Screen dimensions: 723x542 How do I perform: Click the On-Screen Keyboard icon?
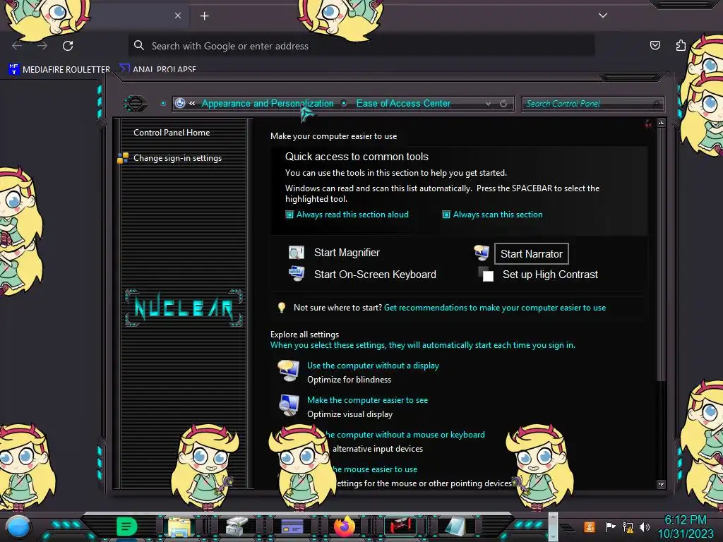296,273
